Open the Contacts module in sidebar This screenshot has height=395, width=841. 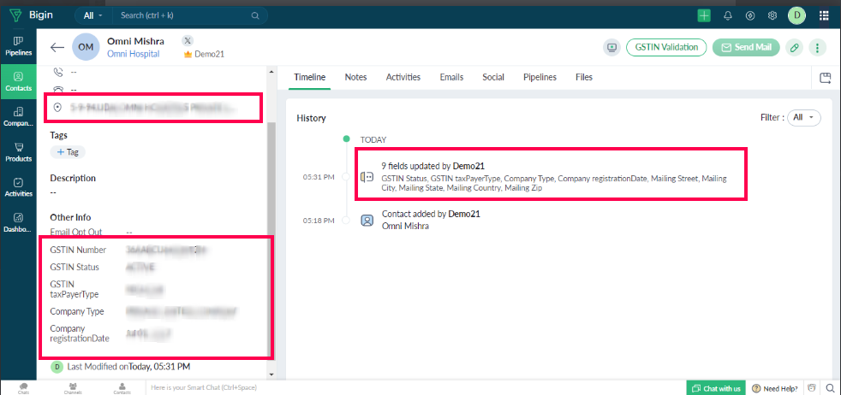(x=18, y=81)
